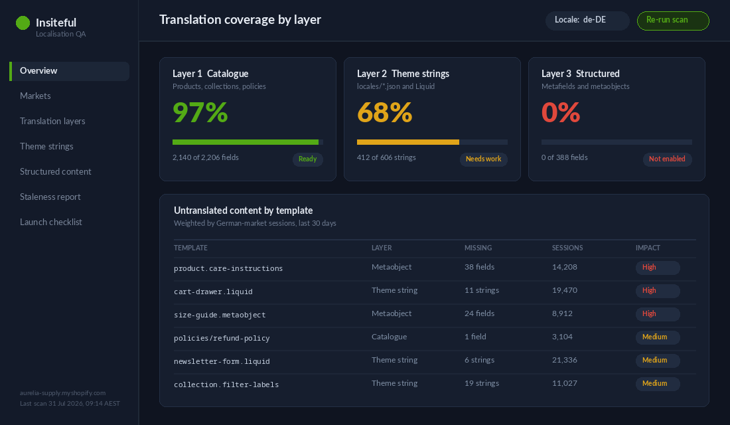Click the Last scan timestamp text
Screen dimensions: 730x425
[x=70, y=404]
